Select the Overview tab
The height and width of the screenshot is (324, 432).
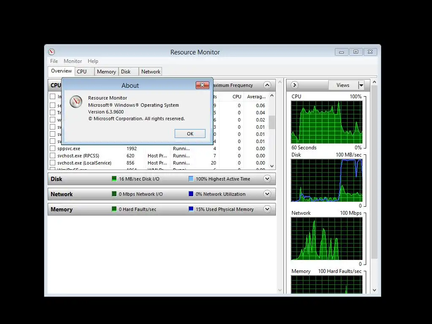(61, 71)
